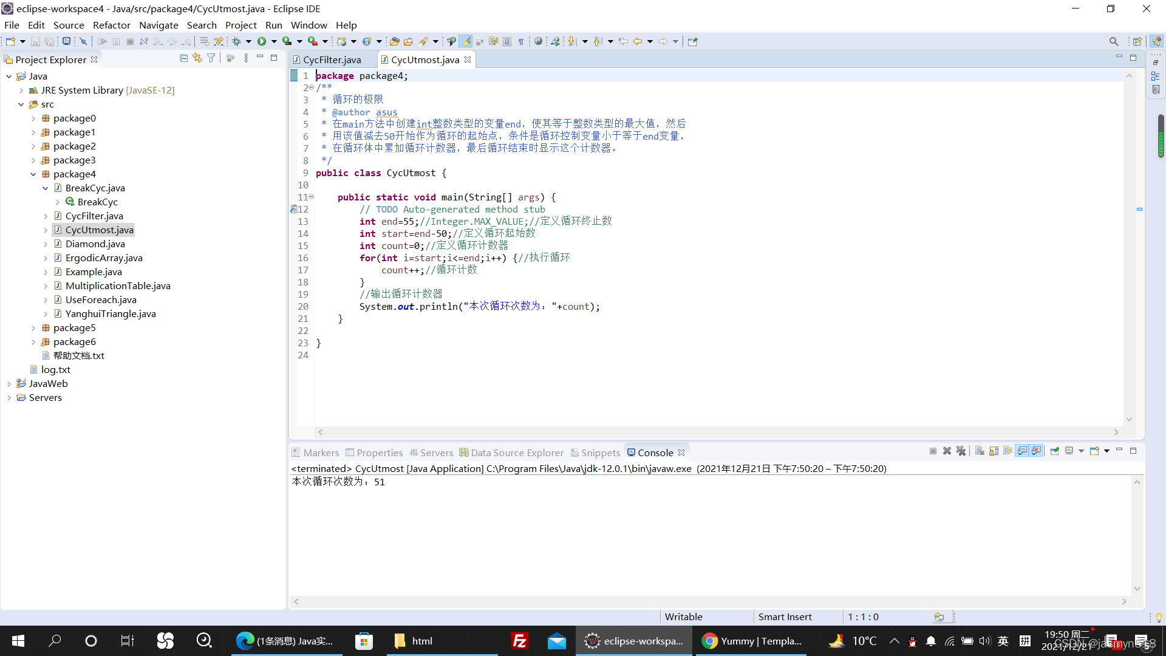This screenshot has height=656, width=1166.
Task: Open the Source menu
Action: click(x=69, y=25)
